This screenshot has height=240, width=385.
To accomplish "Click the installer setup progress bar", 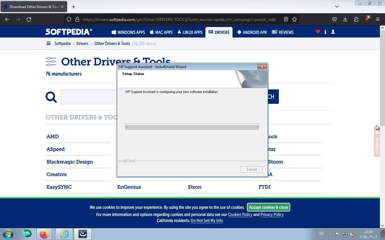I will 192,127.
